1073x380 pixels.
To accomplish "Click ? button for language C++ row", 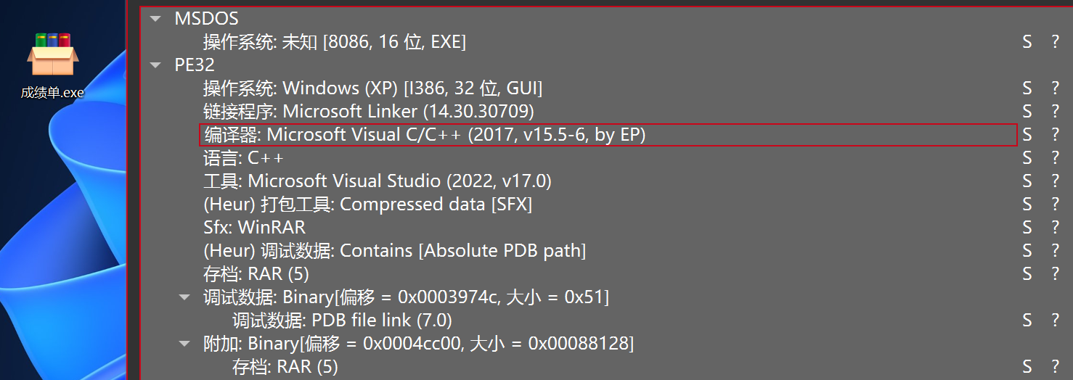I will click(x=1055, y=158).
